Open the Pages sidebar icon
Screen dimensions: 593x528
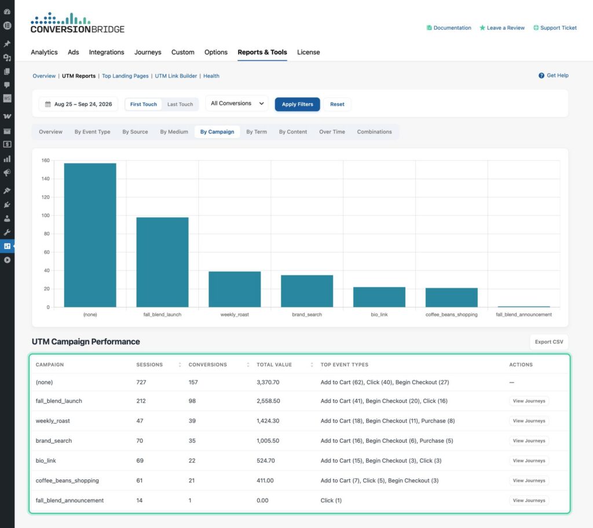[7, 71]
